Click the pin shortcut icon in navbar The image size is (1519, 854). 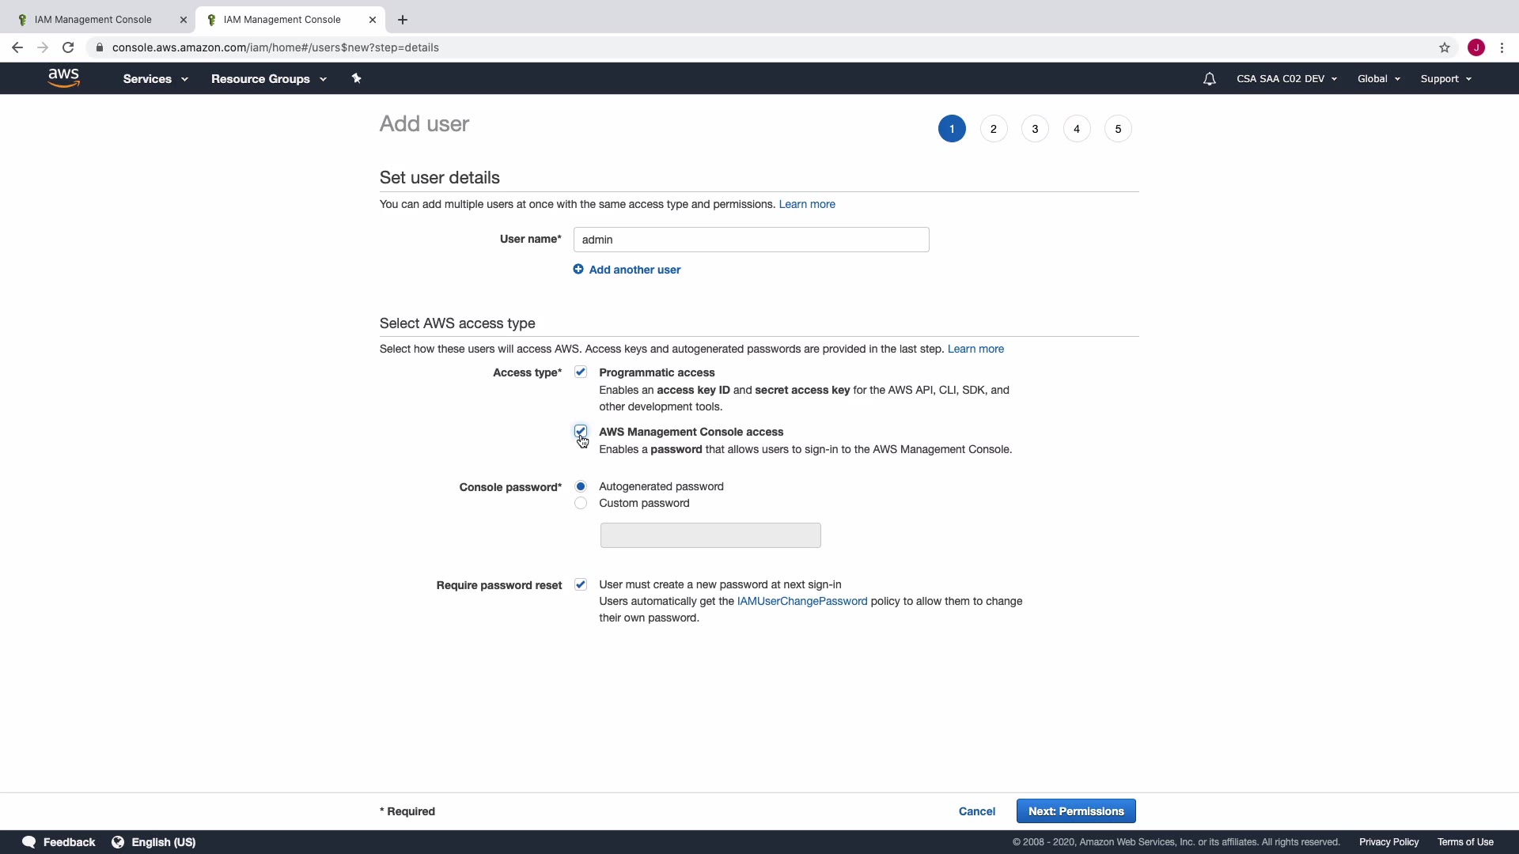356,78
